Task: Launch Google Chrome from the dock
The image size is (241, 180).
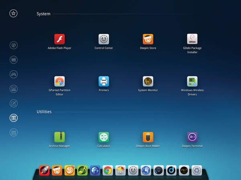Action: pos(108,170)
